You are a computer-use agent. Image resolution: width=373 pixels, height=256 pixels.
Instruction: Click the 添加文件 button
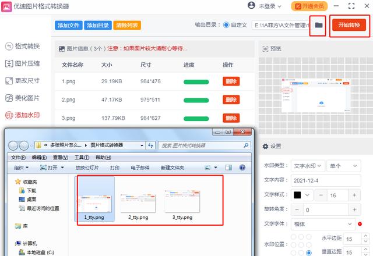(69, 25)
